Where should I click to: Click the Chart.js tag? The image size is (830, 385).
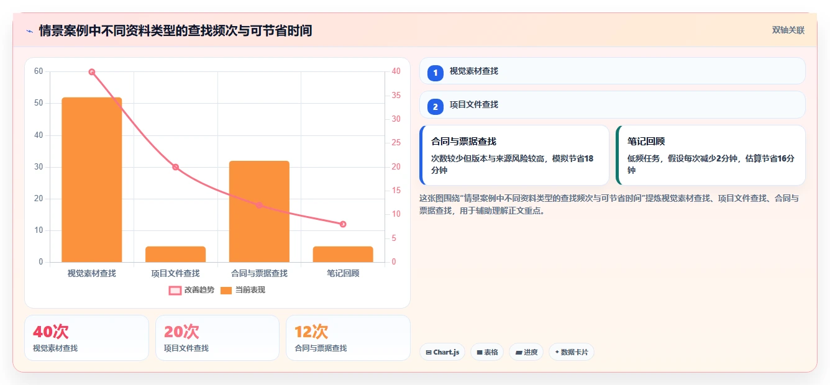442,352
